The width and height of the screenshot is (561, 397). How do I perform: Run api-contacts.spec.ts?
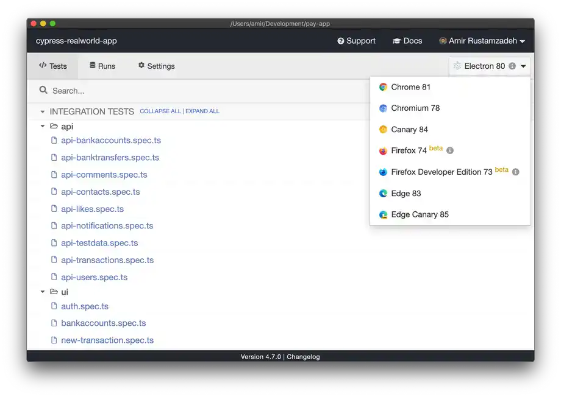point(101,192)
